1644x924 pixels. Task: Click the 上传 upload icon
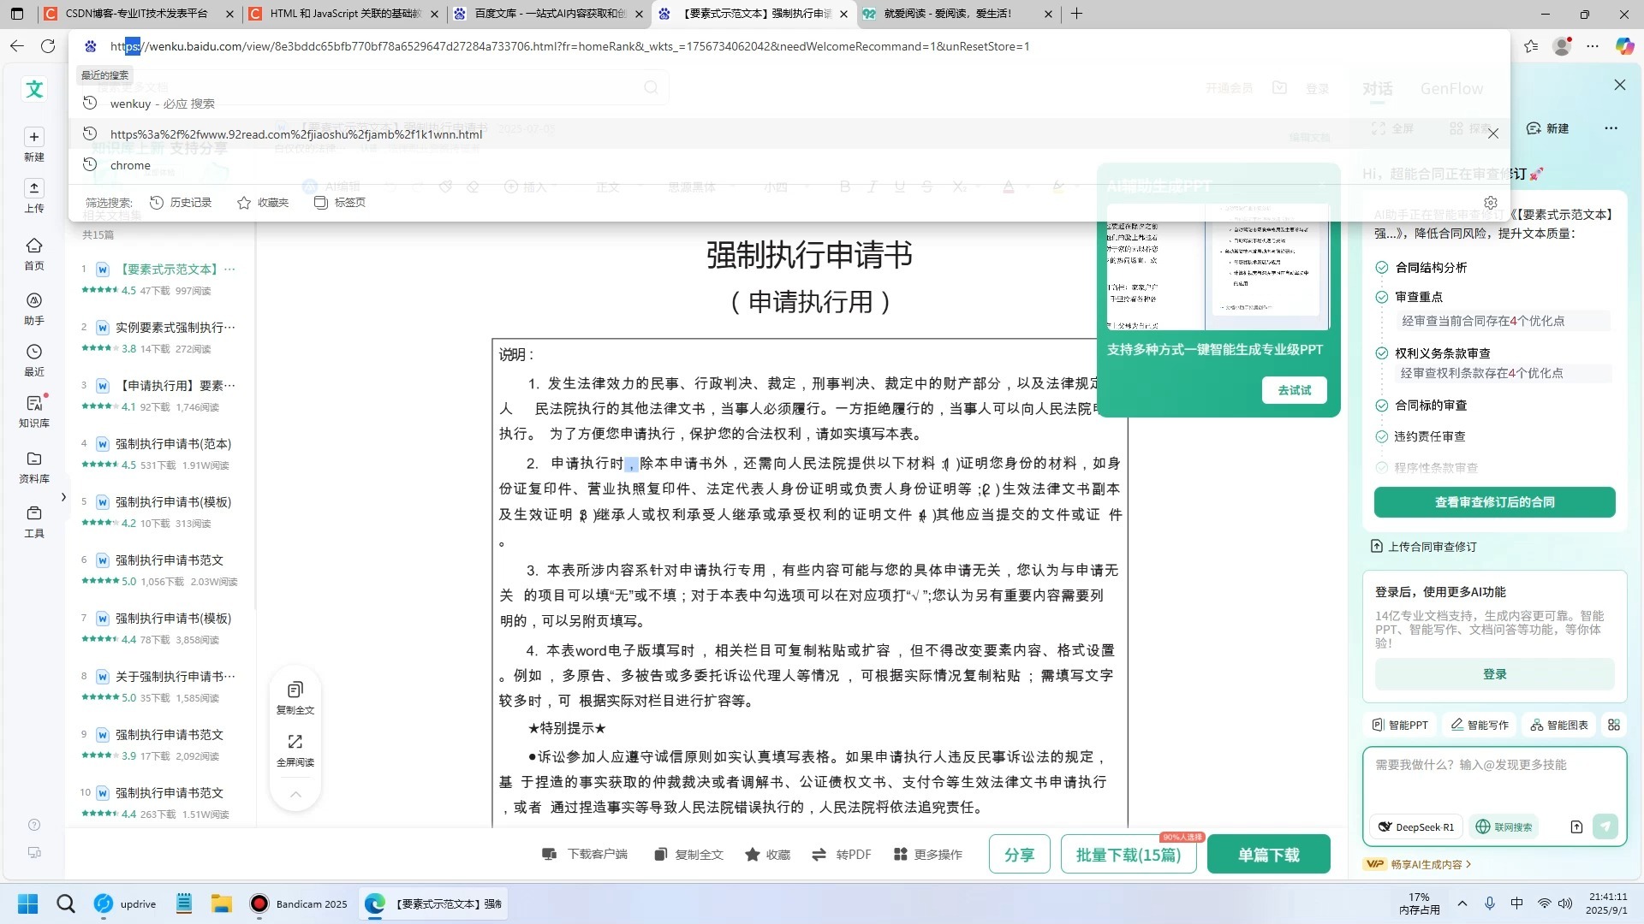(x=34, y=188)
